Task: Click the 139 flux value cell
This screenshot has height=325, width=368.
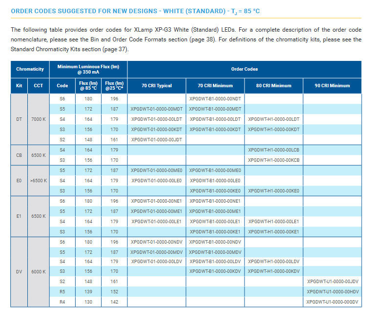Action: (88, 292)
